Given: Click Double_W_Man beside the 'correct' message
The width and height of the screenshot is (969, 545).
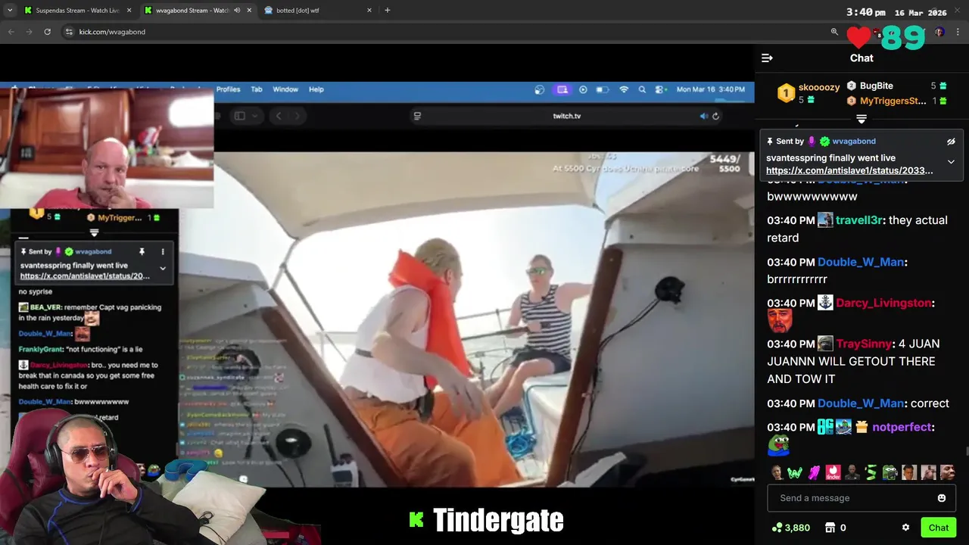Looking at the screenshot, I should 861,403.
